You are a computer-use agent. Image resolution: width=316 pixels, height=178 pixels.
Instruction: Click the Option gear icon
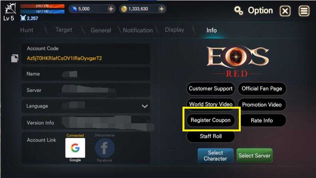(x=238, y=10)
